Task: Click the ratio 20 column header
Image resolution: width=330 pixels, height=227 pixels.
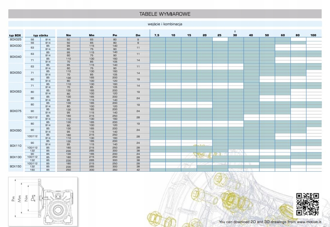Action: click(205, 35)
